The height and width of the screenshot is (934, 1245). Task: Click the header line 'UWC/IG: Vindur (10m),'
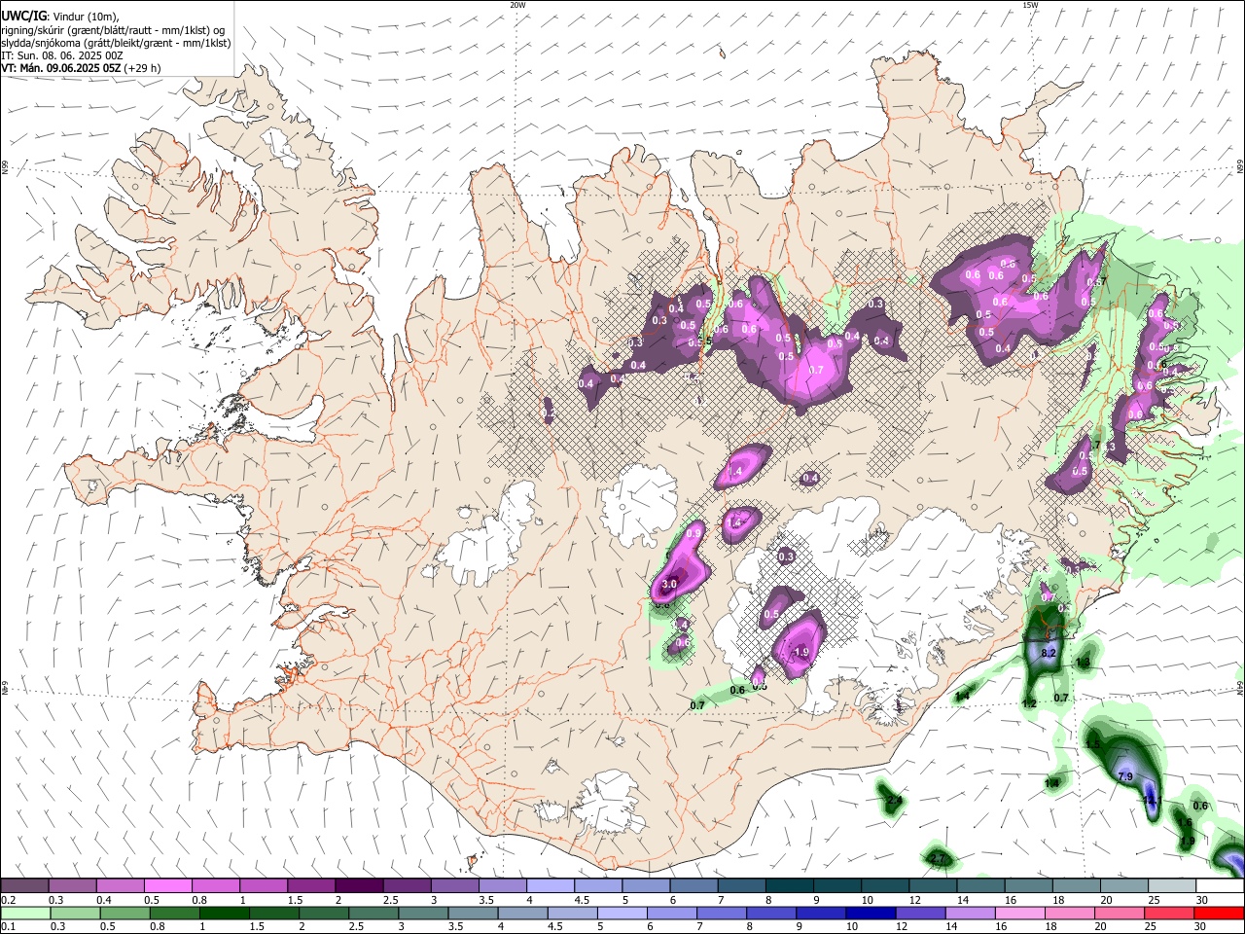60,17
